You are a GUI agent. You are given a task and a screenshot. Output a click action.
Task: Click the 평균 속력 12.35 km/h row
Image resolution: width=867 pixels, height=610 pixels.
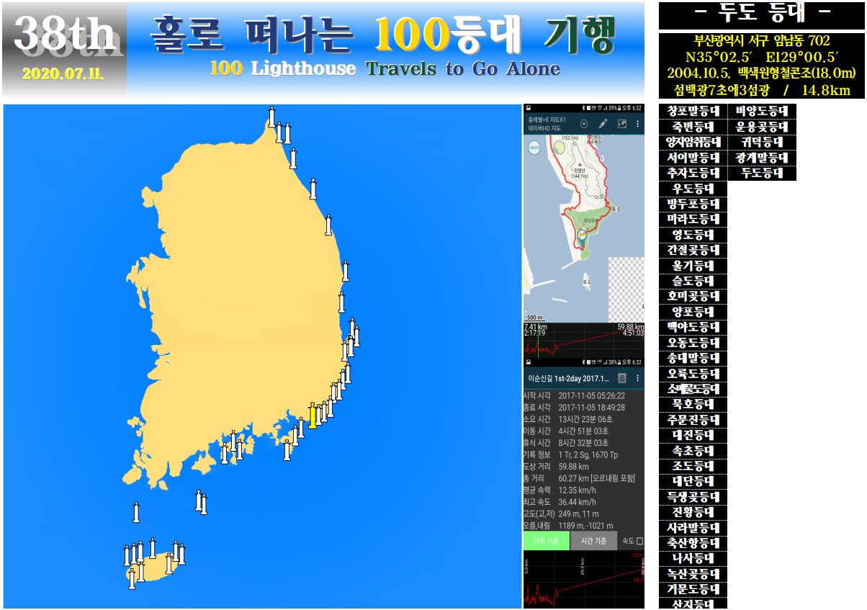583,490
